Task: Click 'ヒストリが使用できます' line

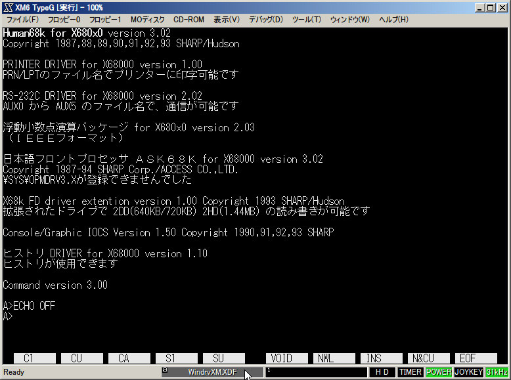Action: click(60, 263)
